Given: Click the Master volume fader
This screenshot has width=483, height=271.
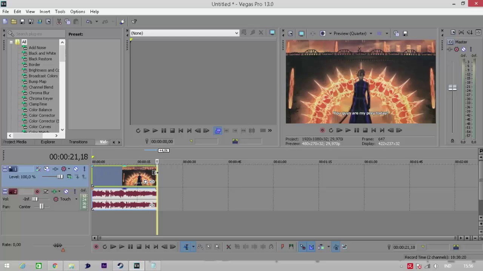Looking at the screenshot, I should tap(452, 88).
